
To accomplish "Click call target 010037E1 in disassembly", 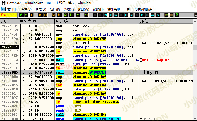I will (98, 72).
